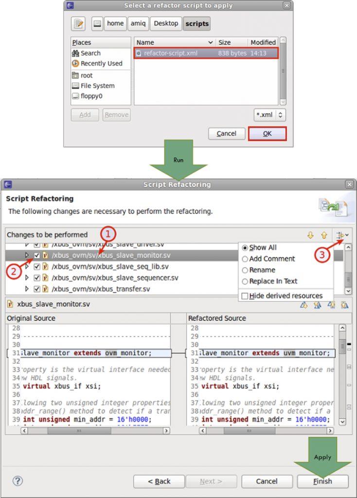
Task: Click the leftmost compare viewer toolbar icon
Action: (x=304, y=305)
